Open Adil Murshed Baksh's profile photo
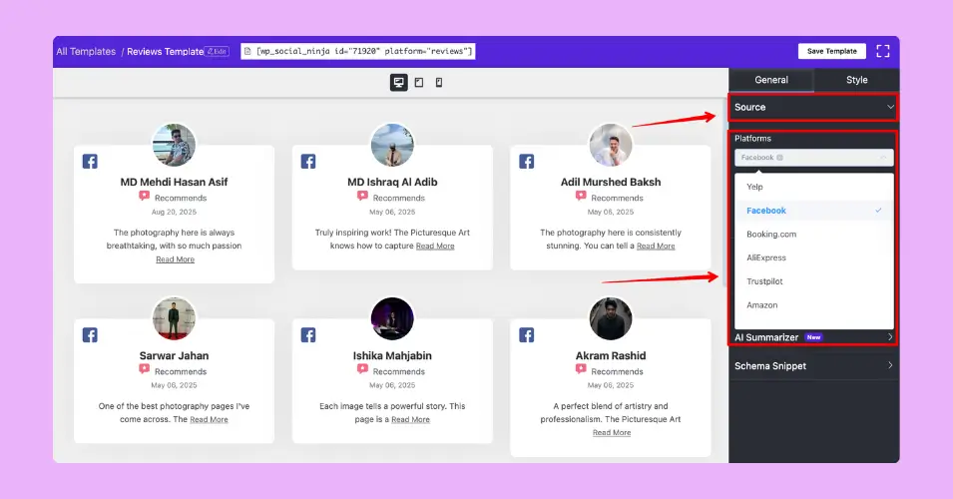The image size is (953, 499). point(610,145)
